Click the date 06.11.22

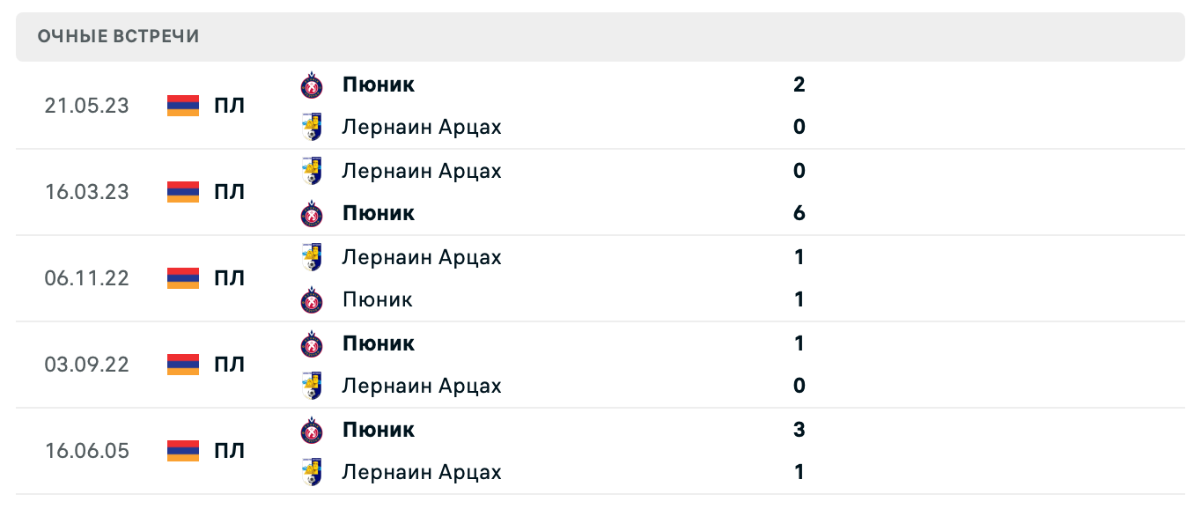(87, 278)
